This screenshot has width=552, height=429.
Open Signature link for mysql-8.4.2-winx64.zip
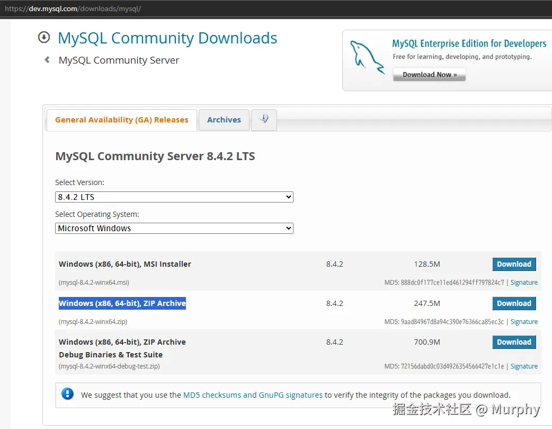(x=524, y=321)
